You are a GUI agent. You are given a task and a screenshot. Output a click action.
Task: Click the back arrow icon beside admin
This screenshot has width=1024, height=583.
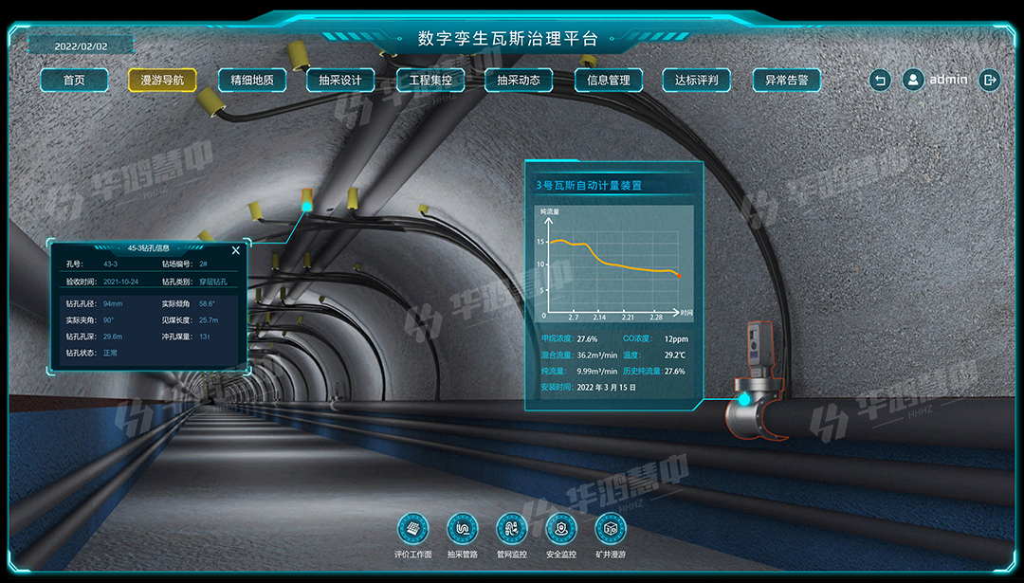880,81
